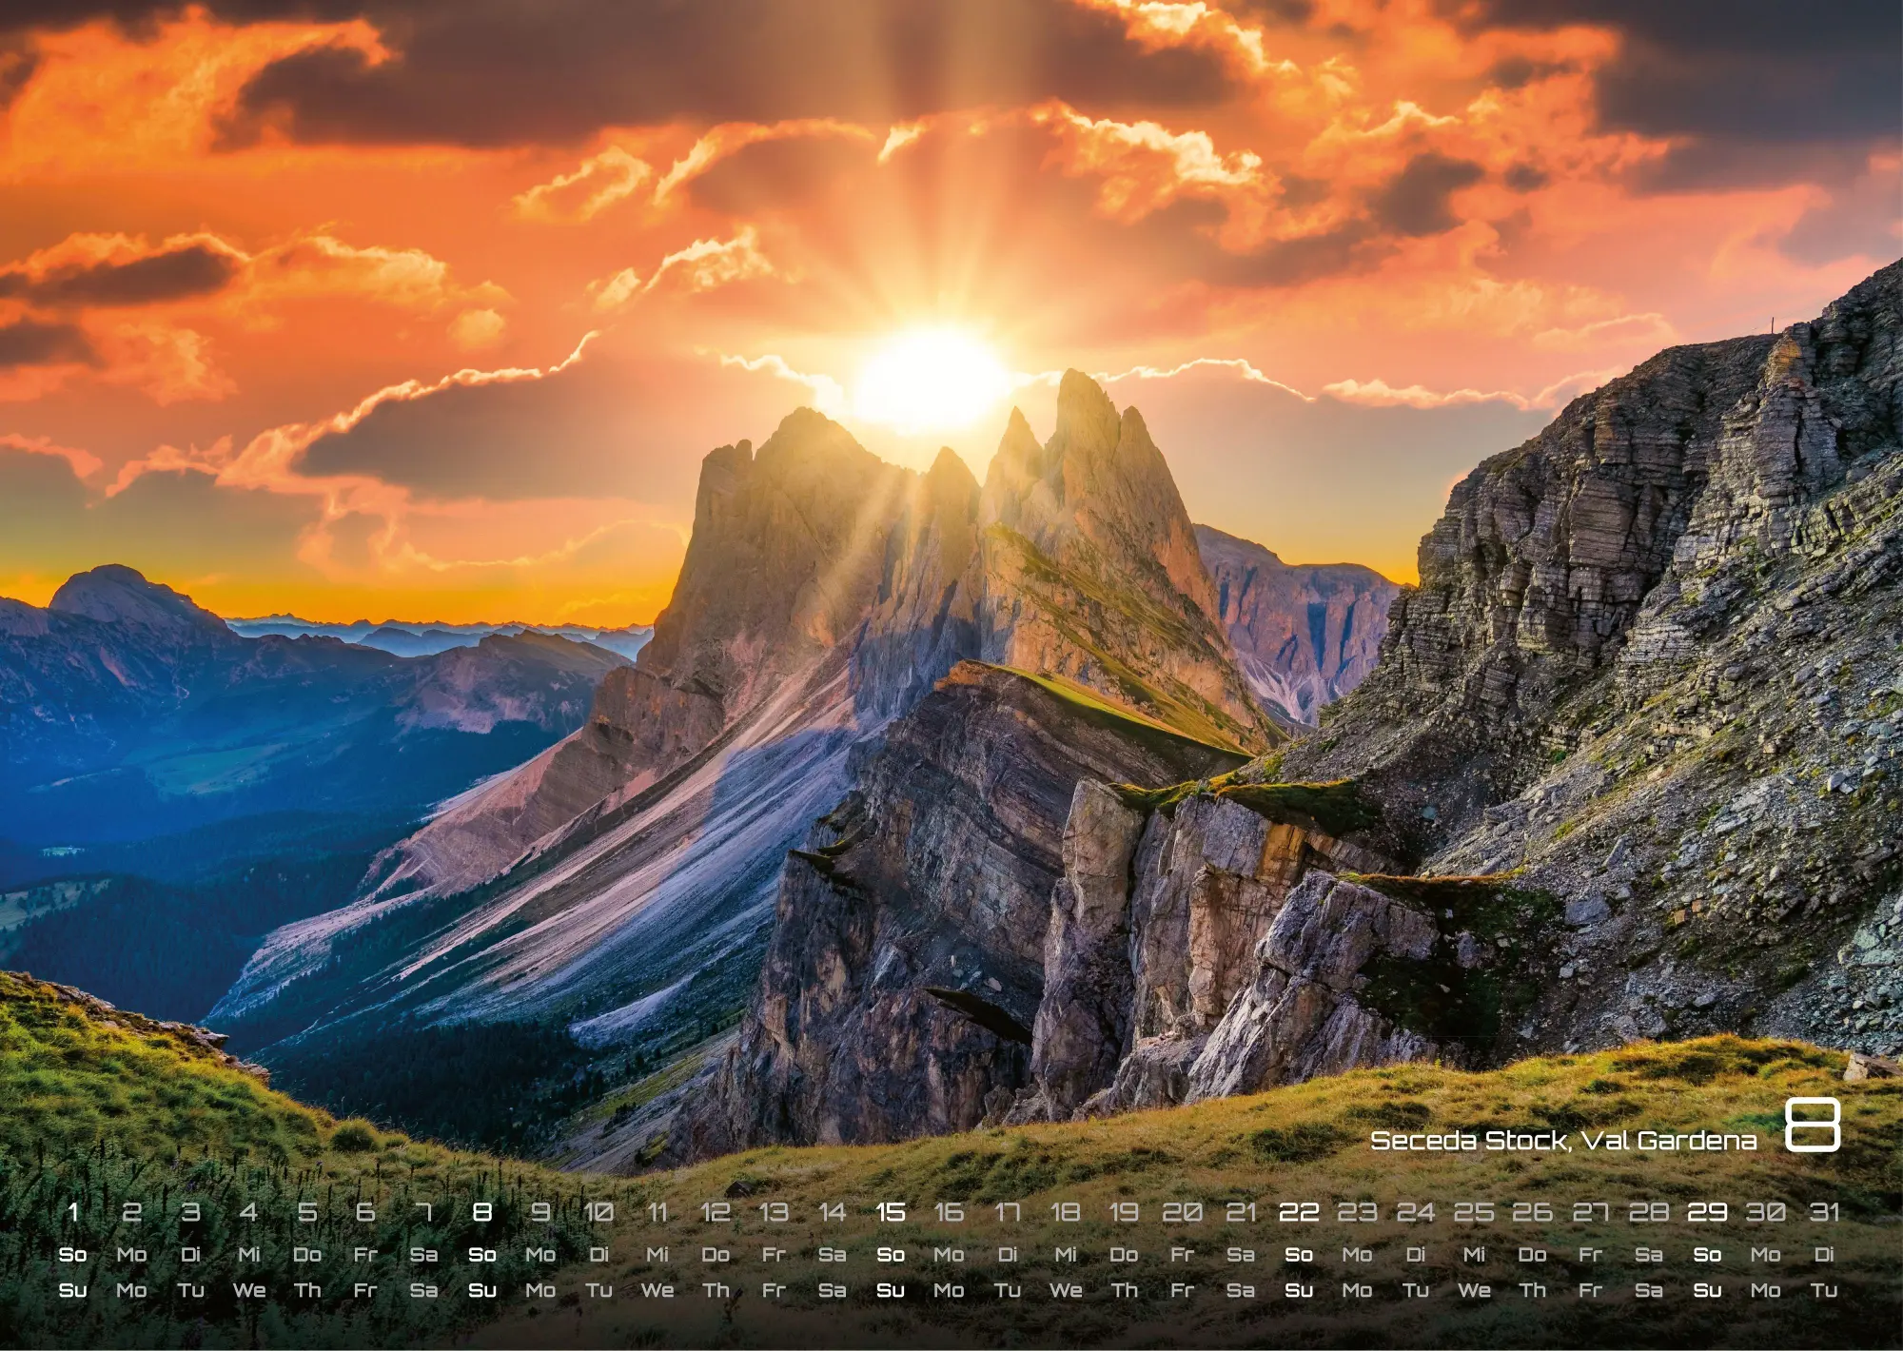
Task: Select day 4 in the date row
Action: coord(249,1212)
